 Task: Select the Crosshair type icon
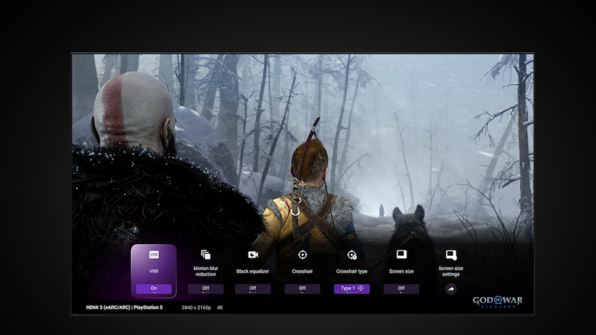352,255
